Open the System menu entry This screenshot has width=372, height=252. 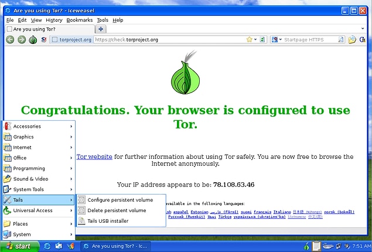[39, 234]
